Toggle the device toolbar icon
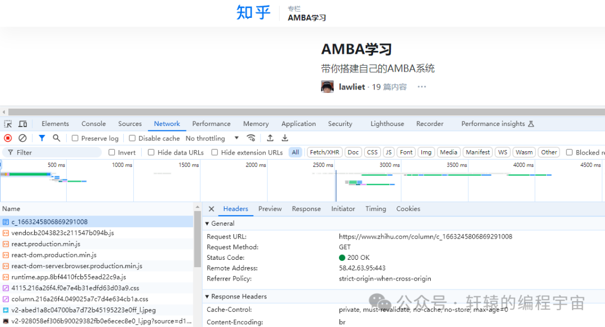This screenshot has width=605, height=327. [x=23, y=124]
